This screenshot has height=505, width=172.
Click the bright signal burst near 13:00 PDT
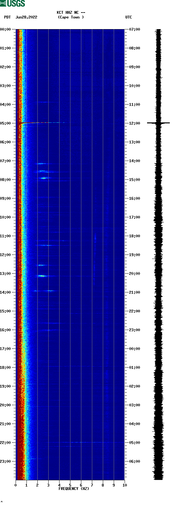tap(42, 276)
